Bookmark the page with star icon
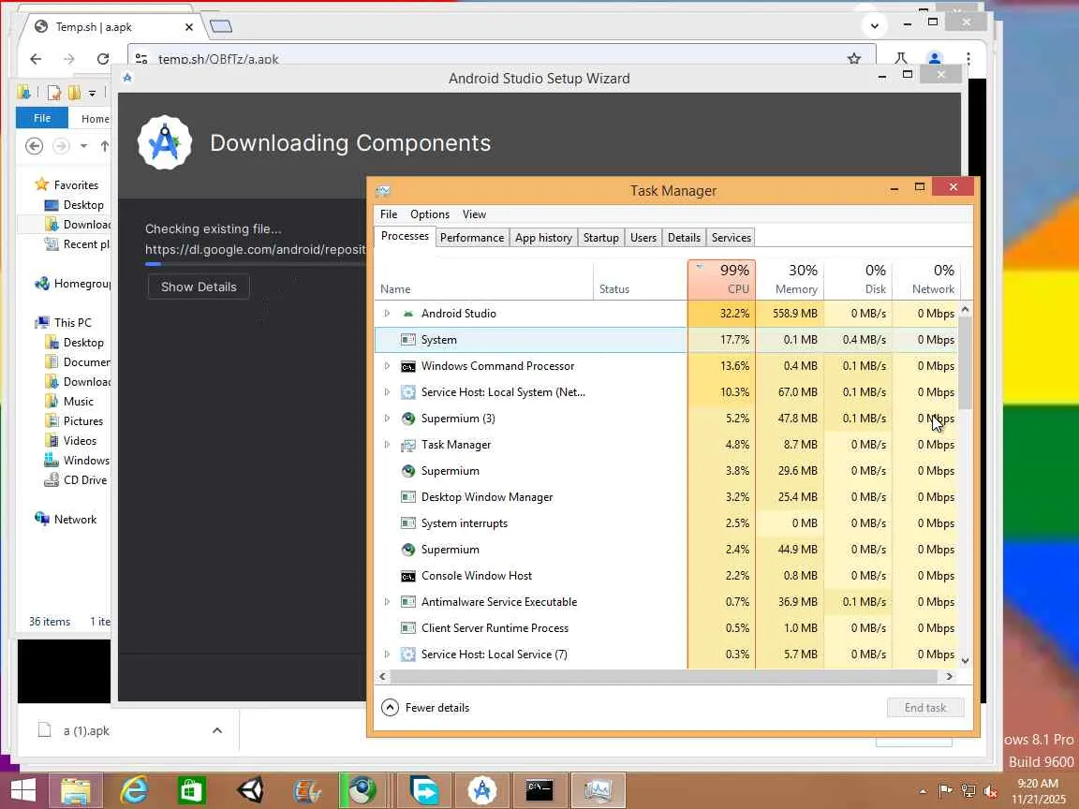 coord(854,58)
